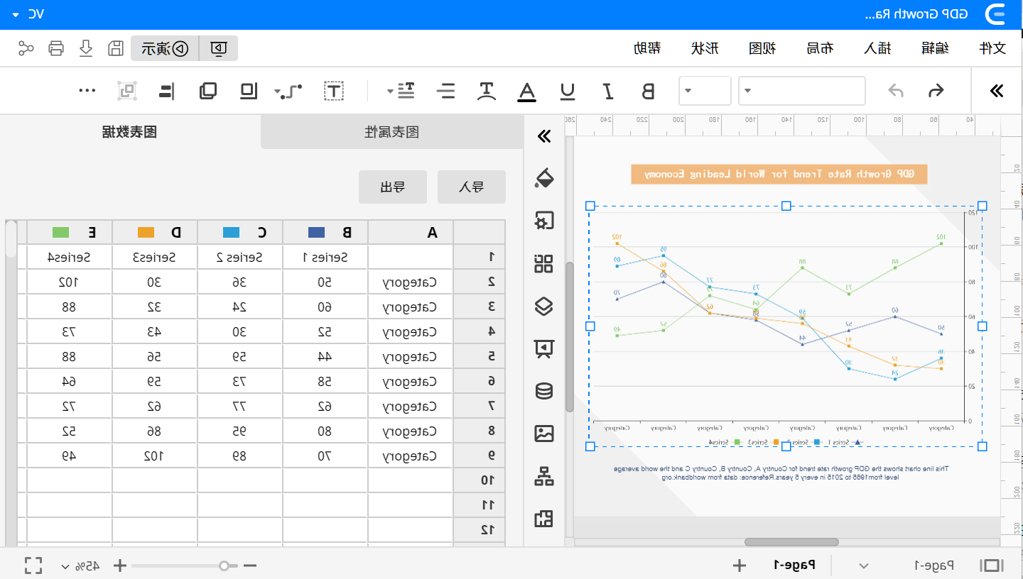1023x579 pixels.
Task: Open the font family dropdown
Action: point(802,91)
